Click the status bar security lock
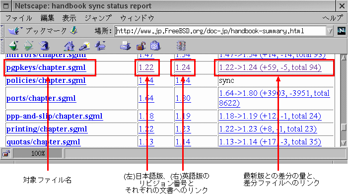 point(6,153)
